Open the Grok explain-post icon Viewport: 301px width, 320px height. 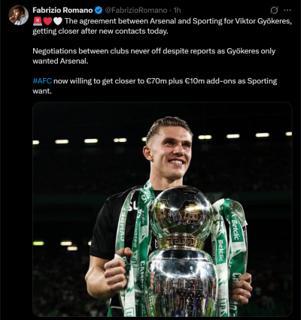coord(274,11)
